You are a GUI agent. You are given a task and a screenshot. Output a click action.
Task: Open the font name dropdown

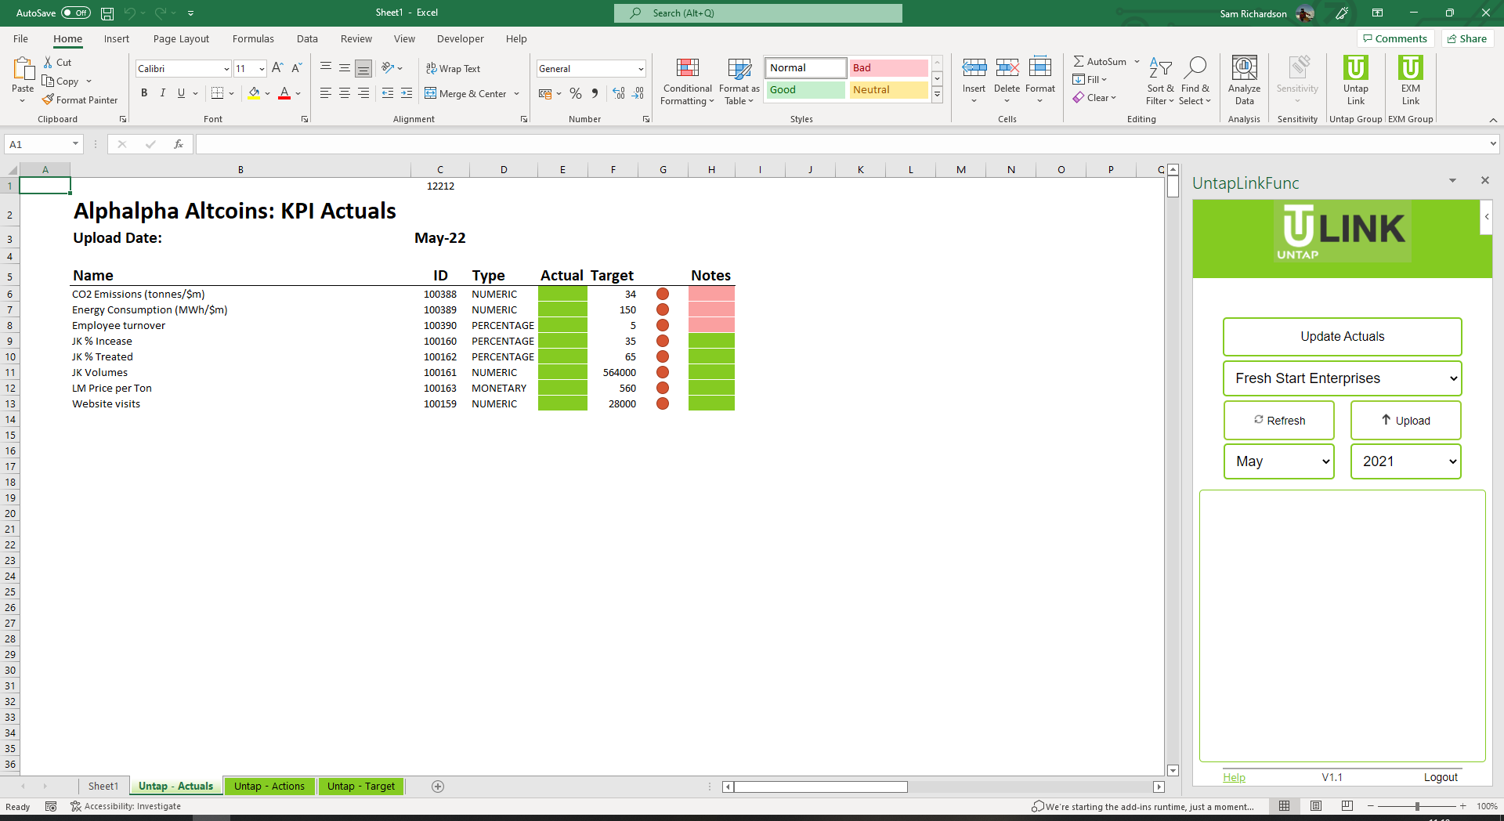[226, 69]
